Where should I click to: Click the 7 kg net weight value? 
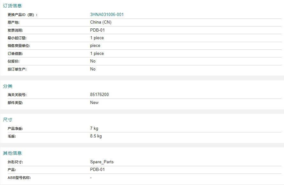(x=94, y=128)
